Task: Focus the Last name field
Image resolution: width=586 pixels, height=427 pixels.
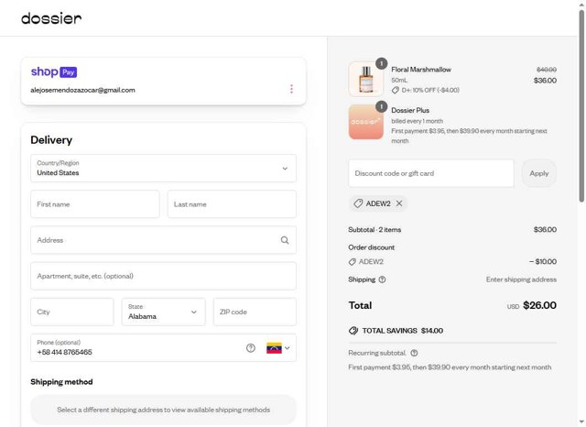Action: pos(232,204)
